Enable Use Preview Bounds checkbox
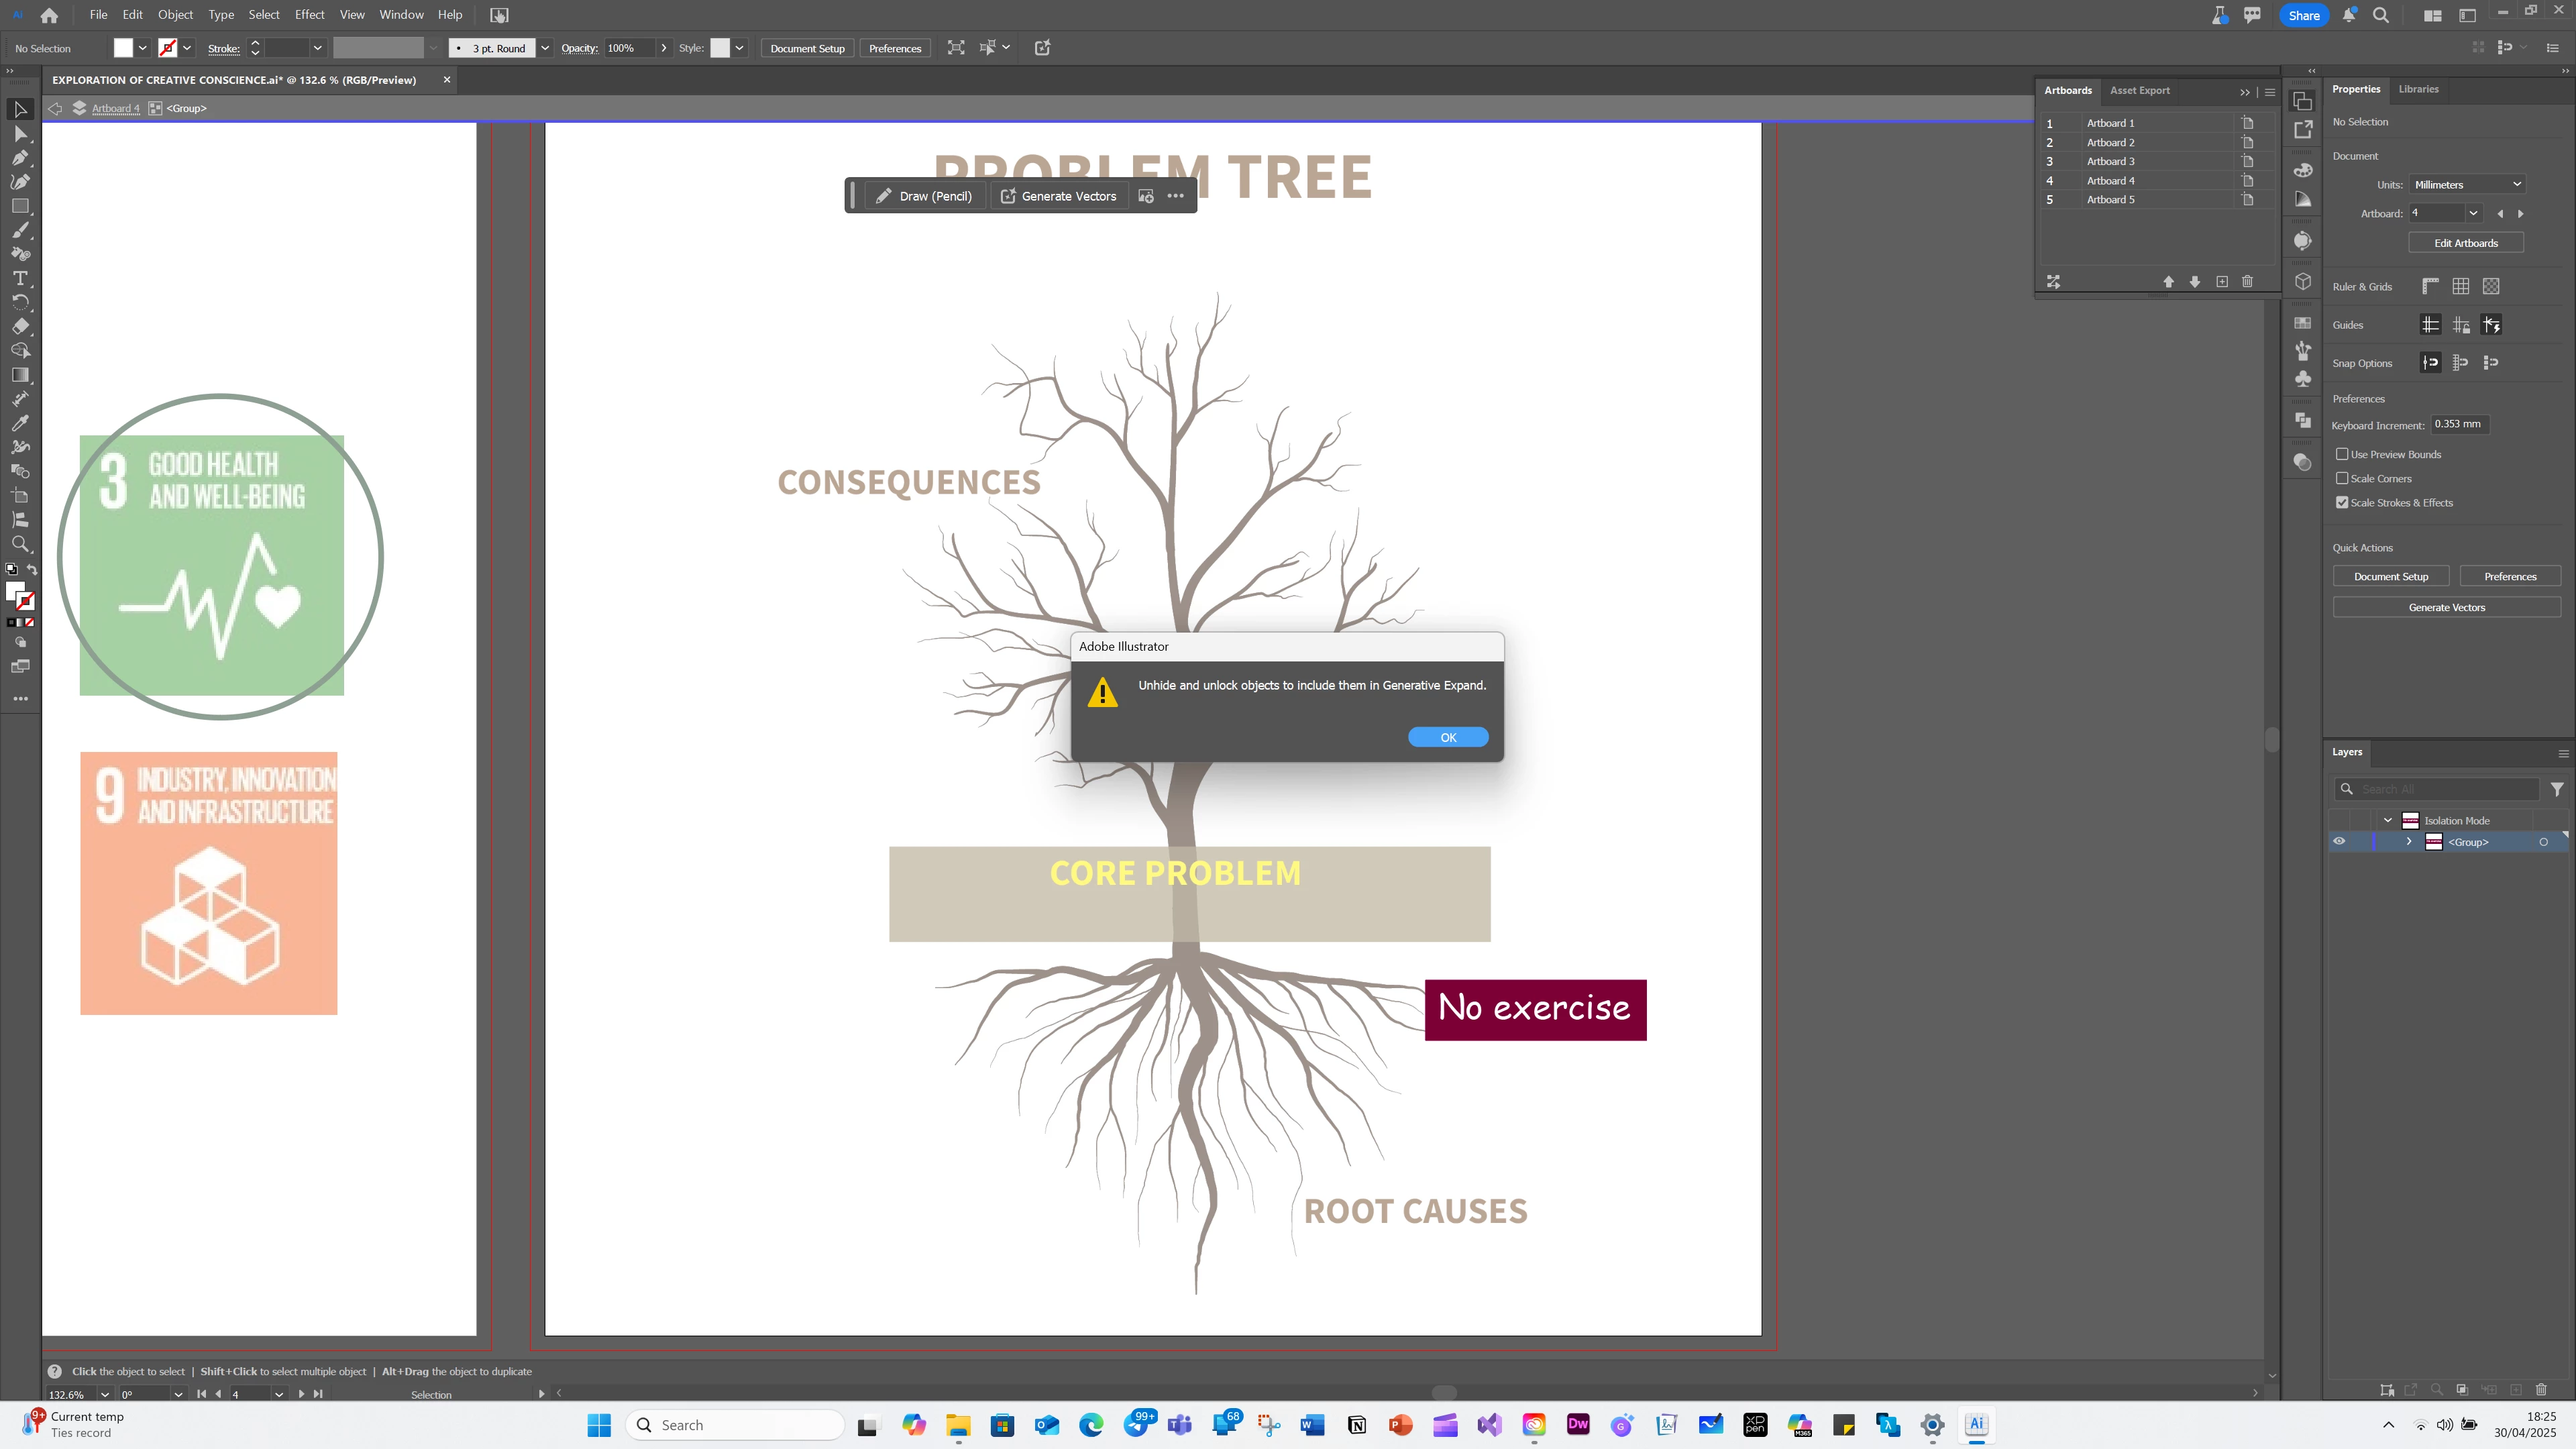This screenshot has height=1449, width=2576. [x=2342, y=454]
